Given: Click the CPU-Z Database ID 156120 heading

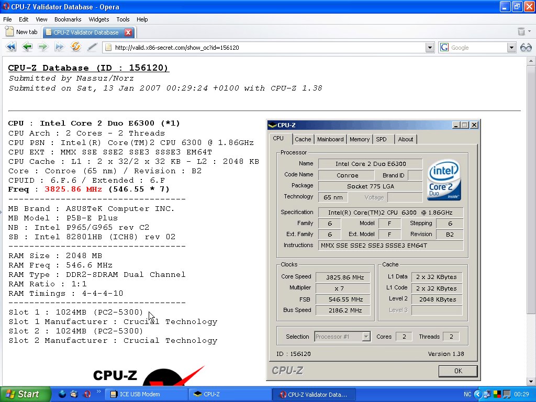Looking at the screenshot, I should click(88, 68).
